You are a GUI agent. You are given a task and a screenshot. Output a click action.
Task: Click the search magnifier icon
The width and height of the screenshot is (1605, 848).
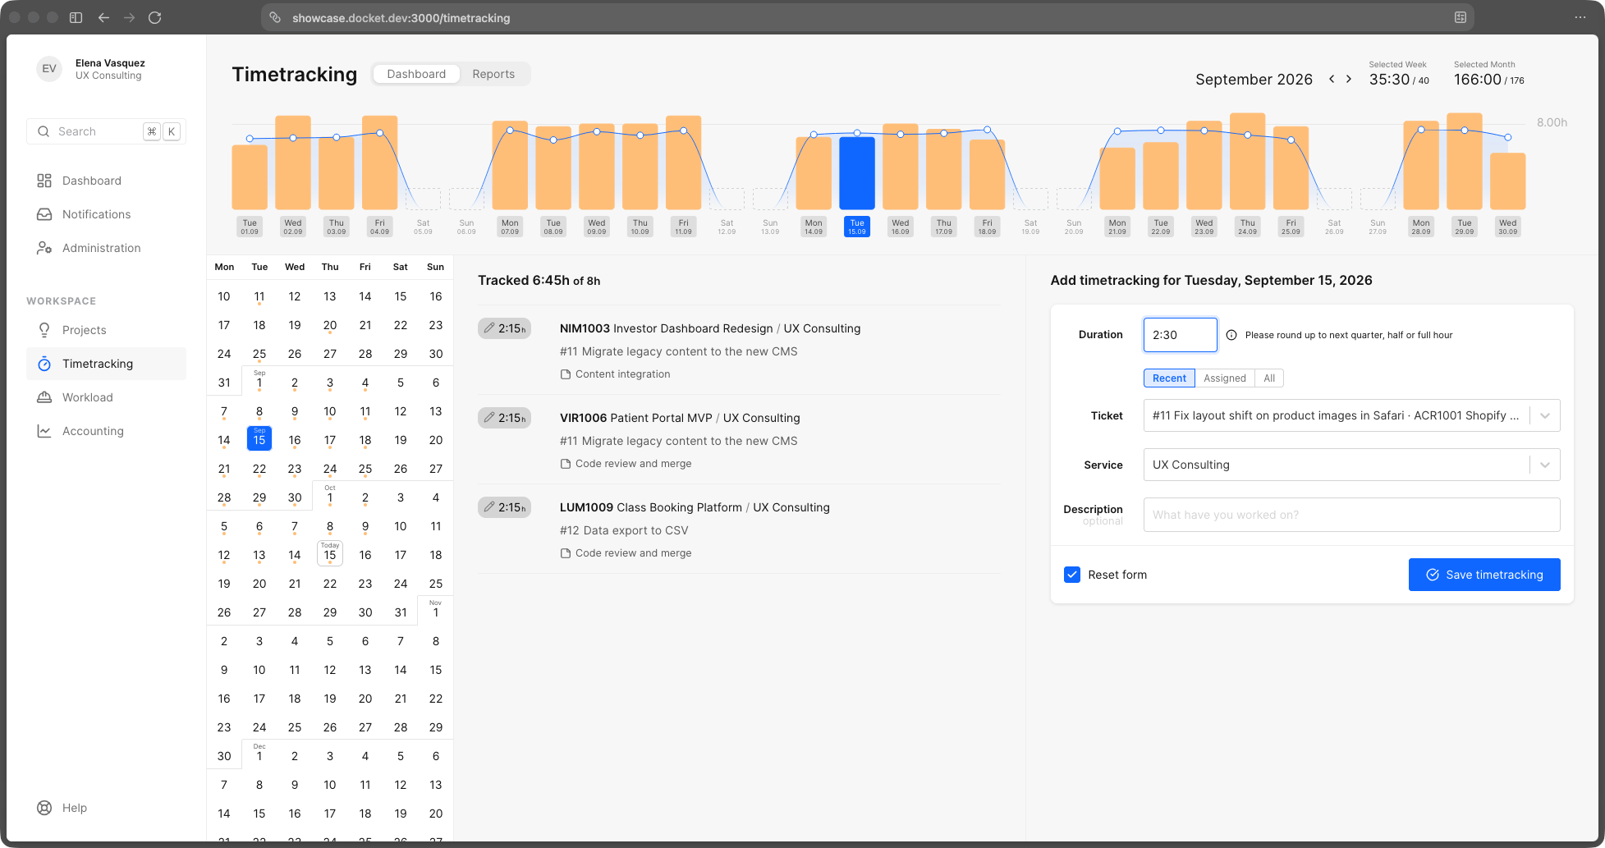pos(44,131)
